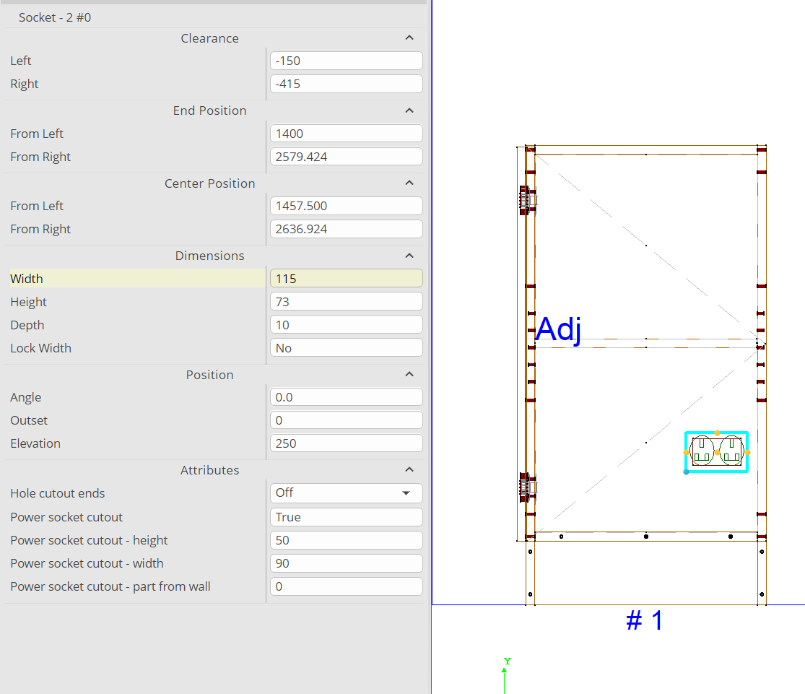Click the top-left hinge on cabinet
The image size is (805, 694).
[526, 200]
